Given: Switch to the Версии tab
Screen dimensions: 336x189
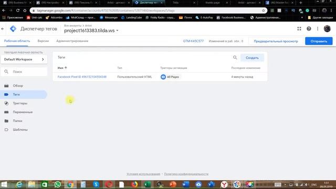Looking at the screenshot, I should tap(43, 41).
